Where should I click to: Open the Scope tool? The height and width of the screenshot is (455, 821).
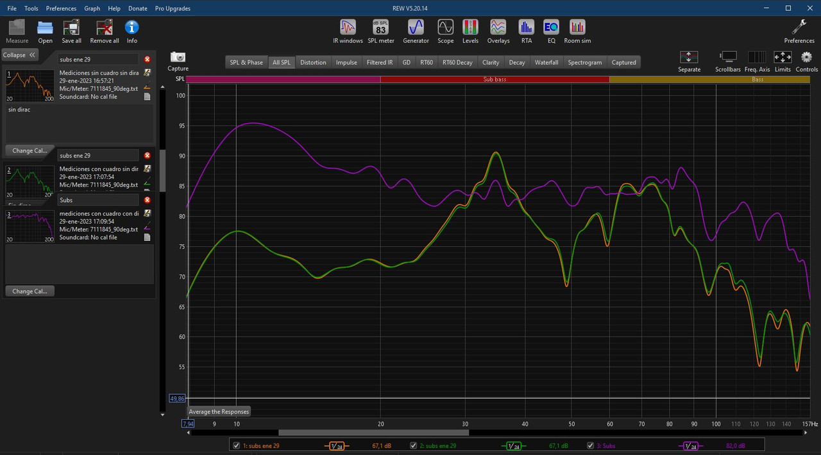click(446, 31)
